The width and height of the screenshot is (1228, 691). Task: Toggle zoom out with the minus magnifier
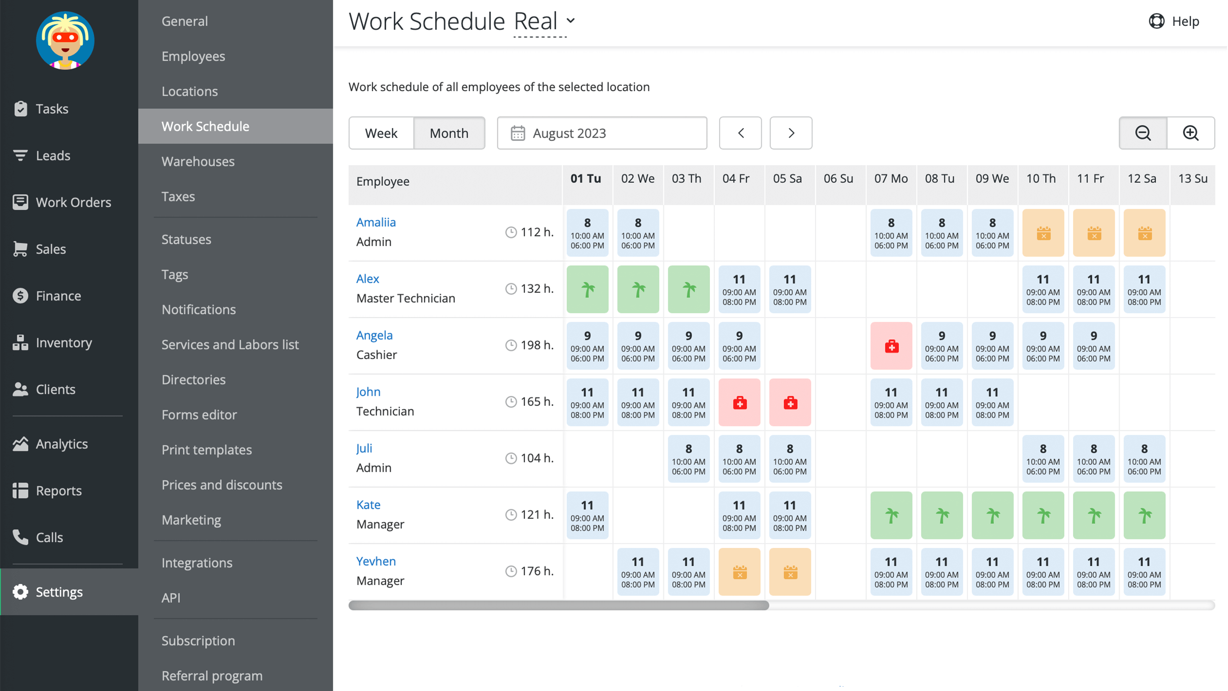[1143, 132]
